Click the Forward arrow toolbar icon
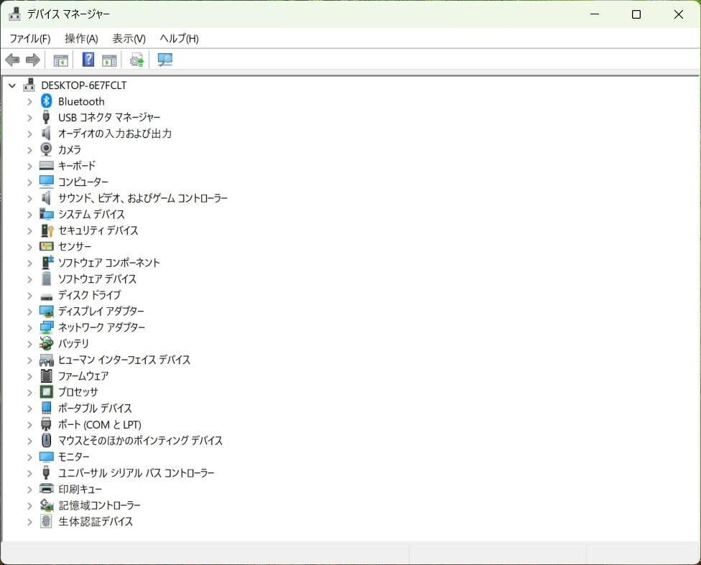Viewport: 701px width, 565px height. coord(32,60)
